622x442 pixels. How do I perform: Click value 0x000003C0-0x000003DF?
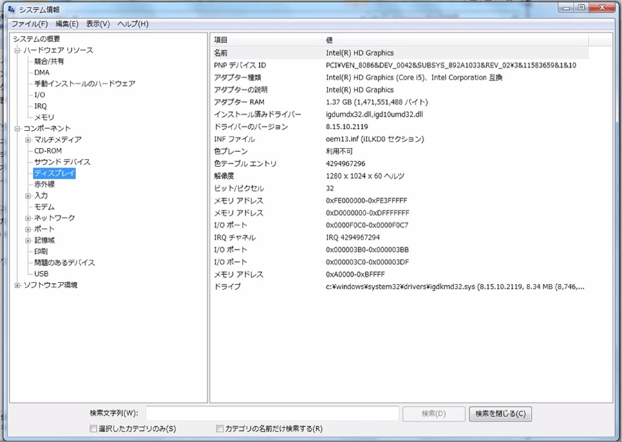point(368,262)
